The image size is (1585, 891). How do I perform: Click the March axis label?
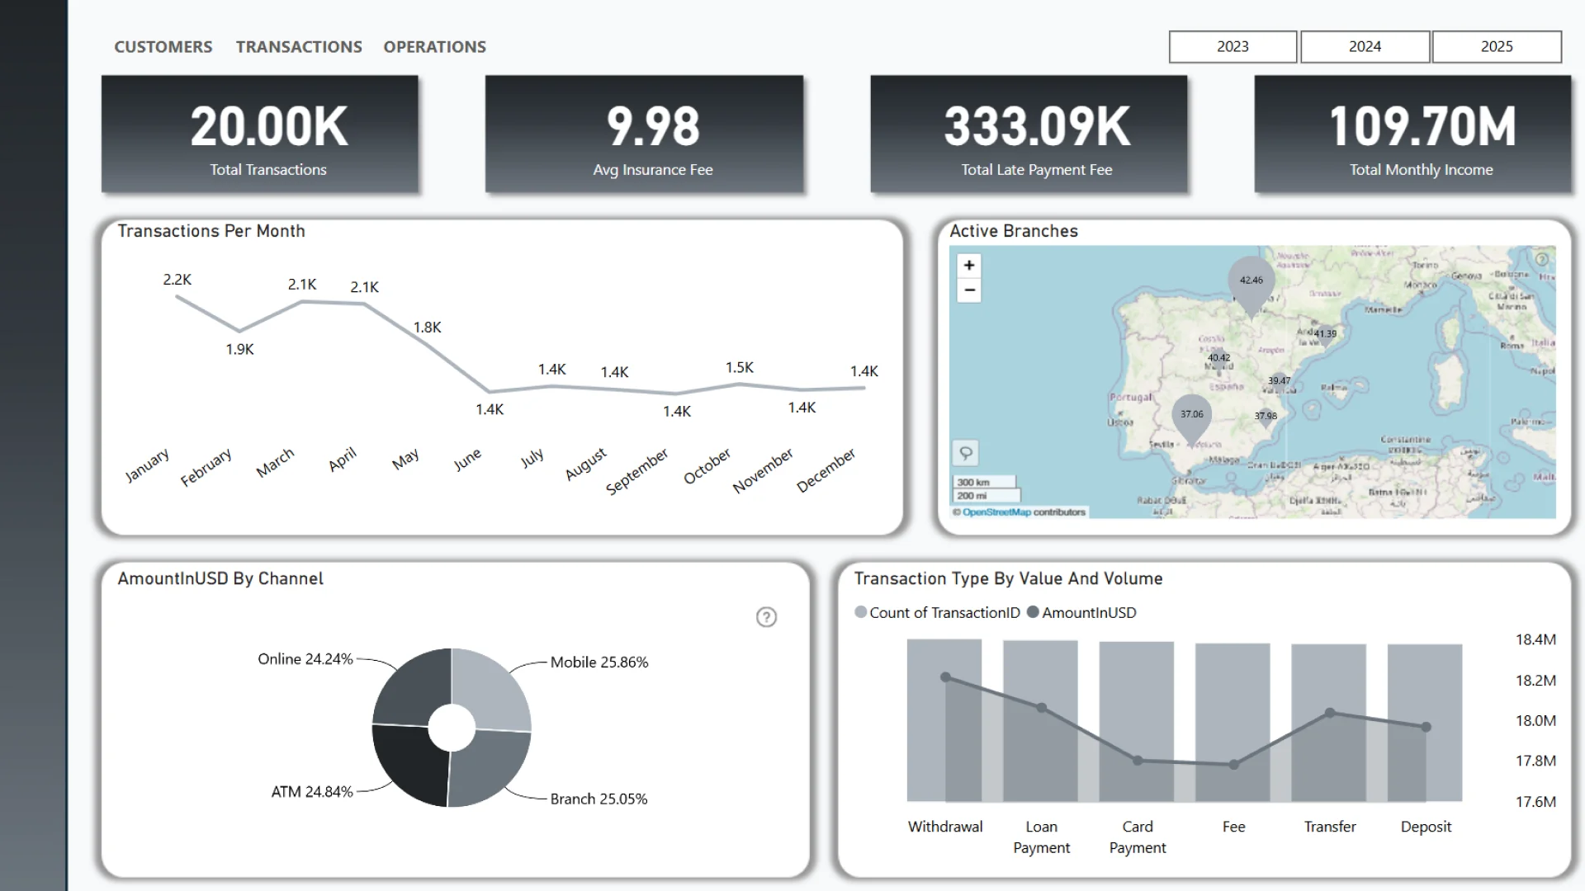coord(275,463)
